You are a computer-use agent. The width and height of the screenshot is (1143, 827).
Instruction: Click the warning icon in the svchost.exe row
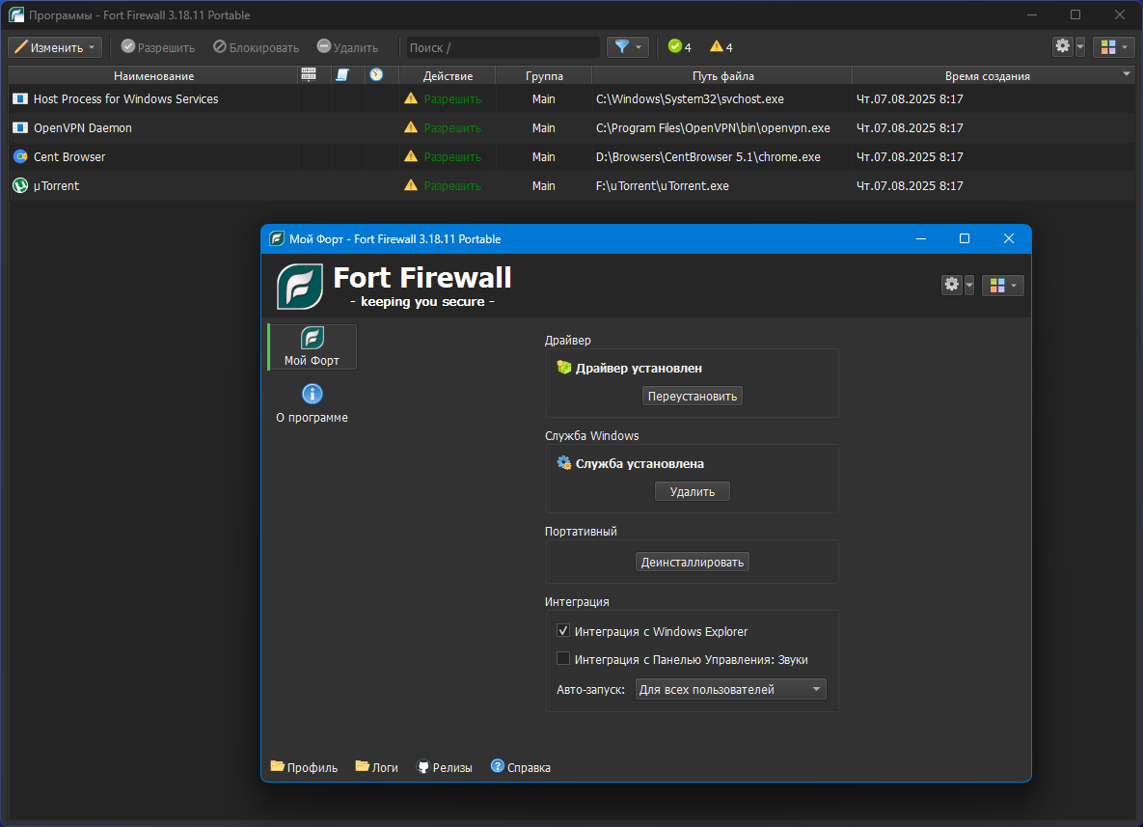[x=411, y=98]
